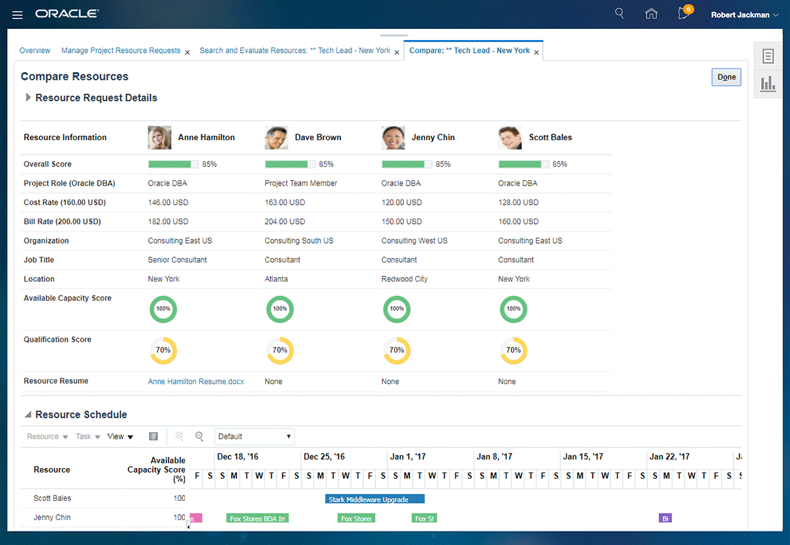Collapse the Resource Schedule section
Image resolution: width=790 pixels, height=545 pixels.
(28, 415)
